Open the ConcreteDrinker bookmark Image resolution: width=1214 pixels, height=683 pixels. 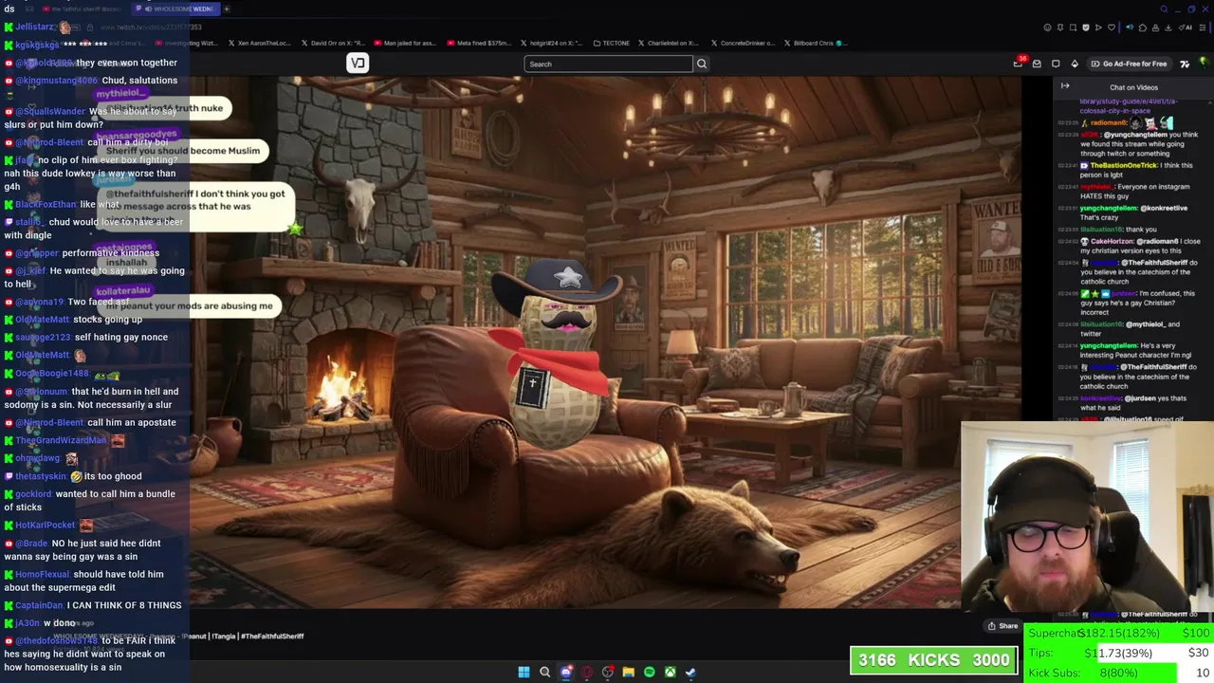point(742,43)
